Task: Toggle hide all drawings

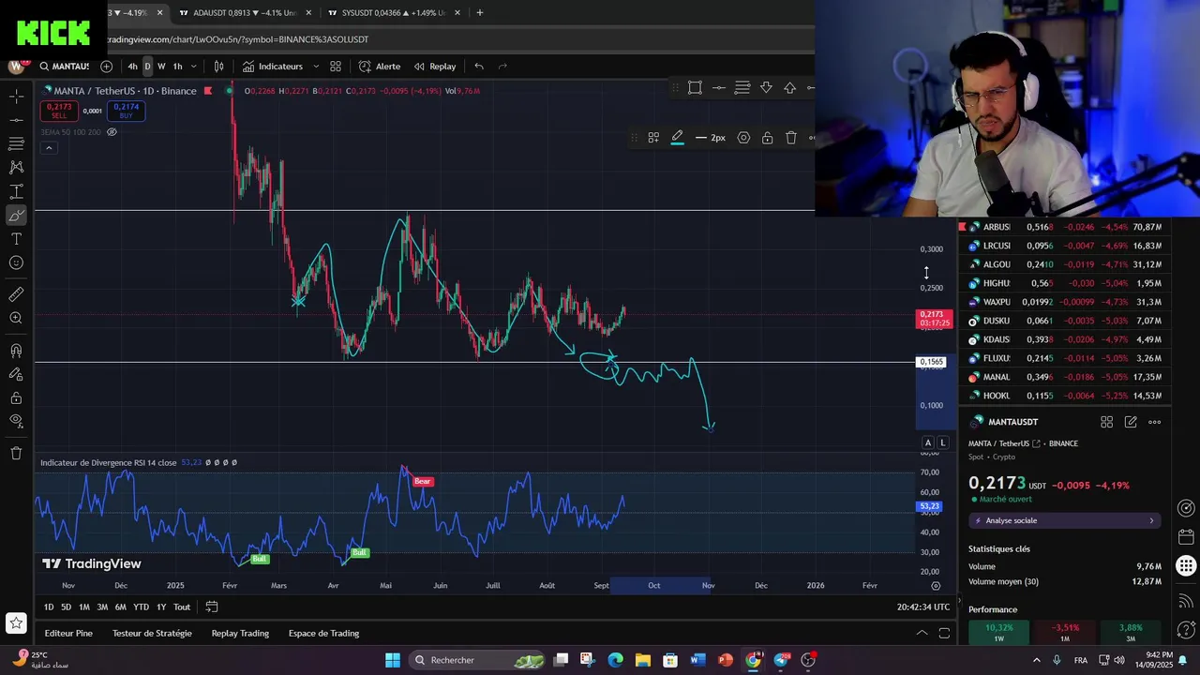Action: [x=16, y=421]
